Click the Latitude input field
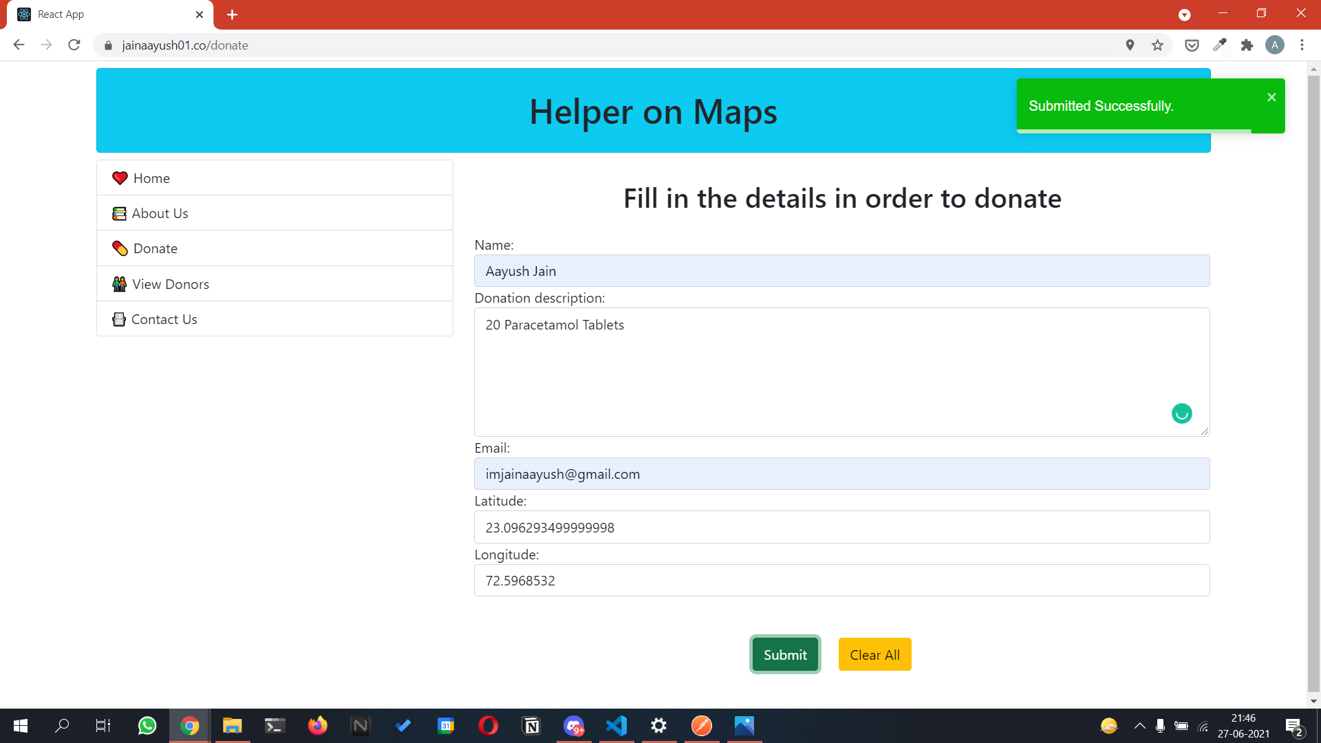The width and height of the screenshot is (1321, 743). [x=841, y=528]
